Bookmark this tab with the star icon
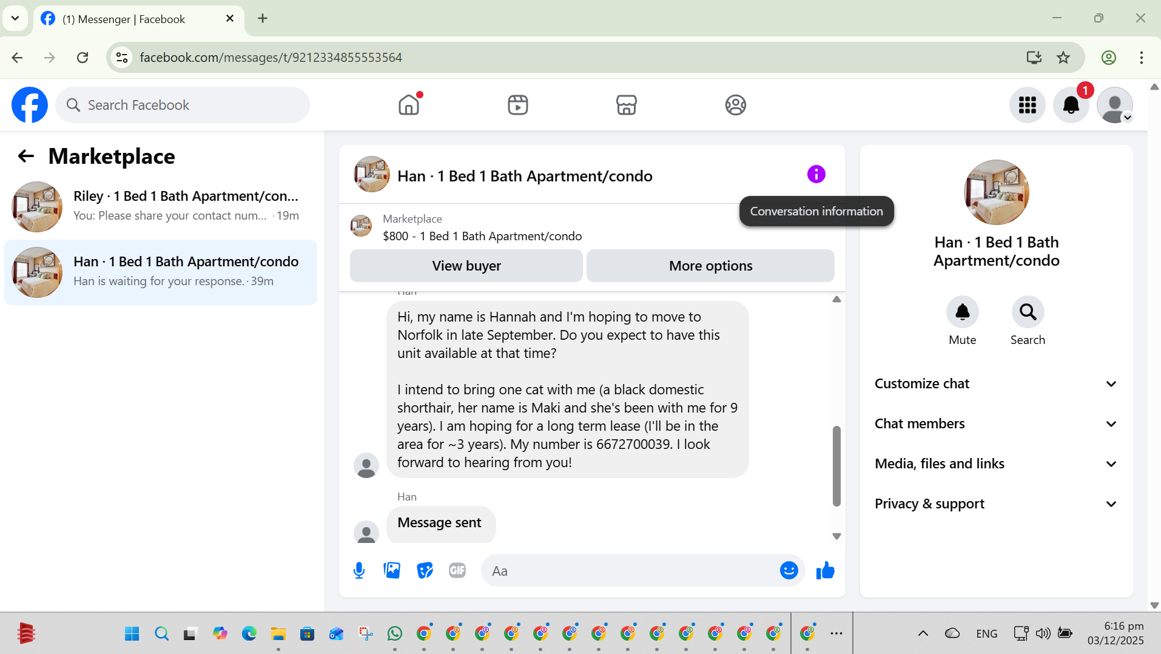Image resolution: width=1161 pixels, height=654 pixels. click(x=1063, y=58)
